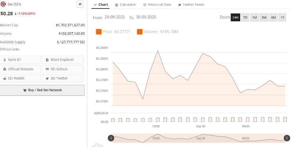The height and width of the screenshot is (148, 294).
Task: Open SEI Github link
Action: 63,69
